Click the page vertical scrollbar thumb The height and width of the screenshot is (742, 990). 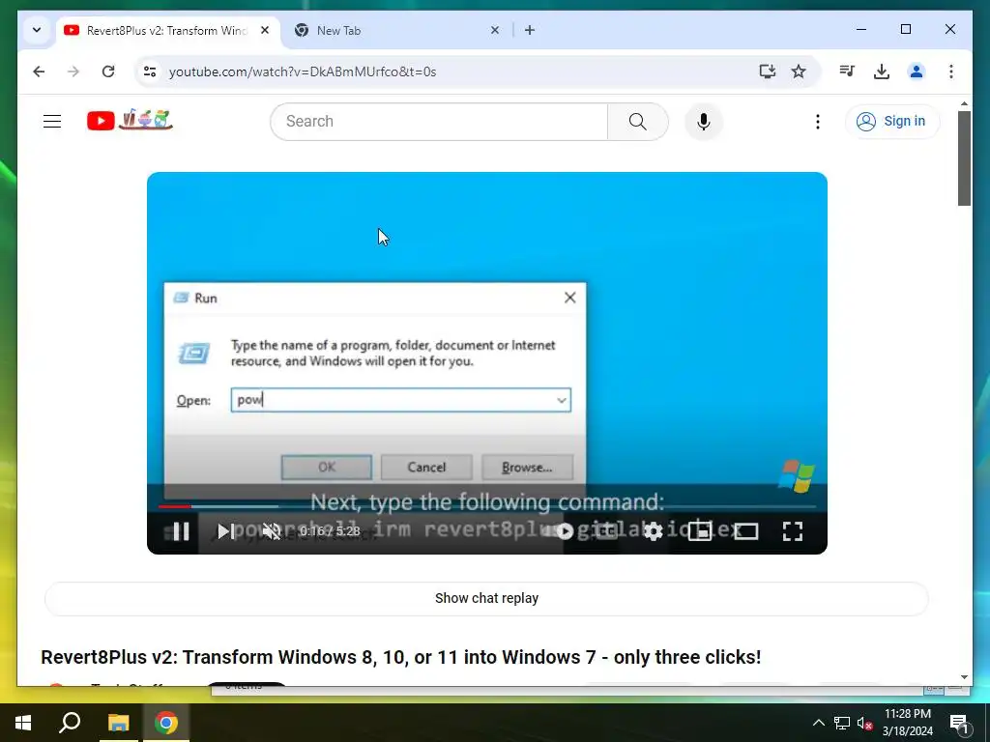pyautogui.click(x=964, y=157)
